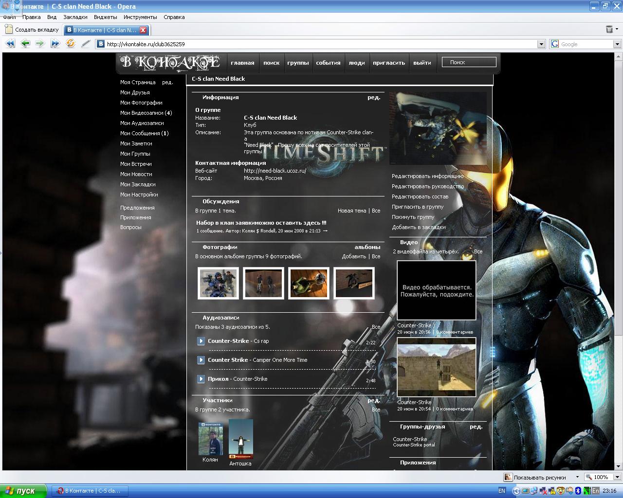Click Покинуть группу link

[413, 217]
